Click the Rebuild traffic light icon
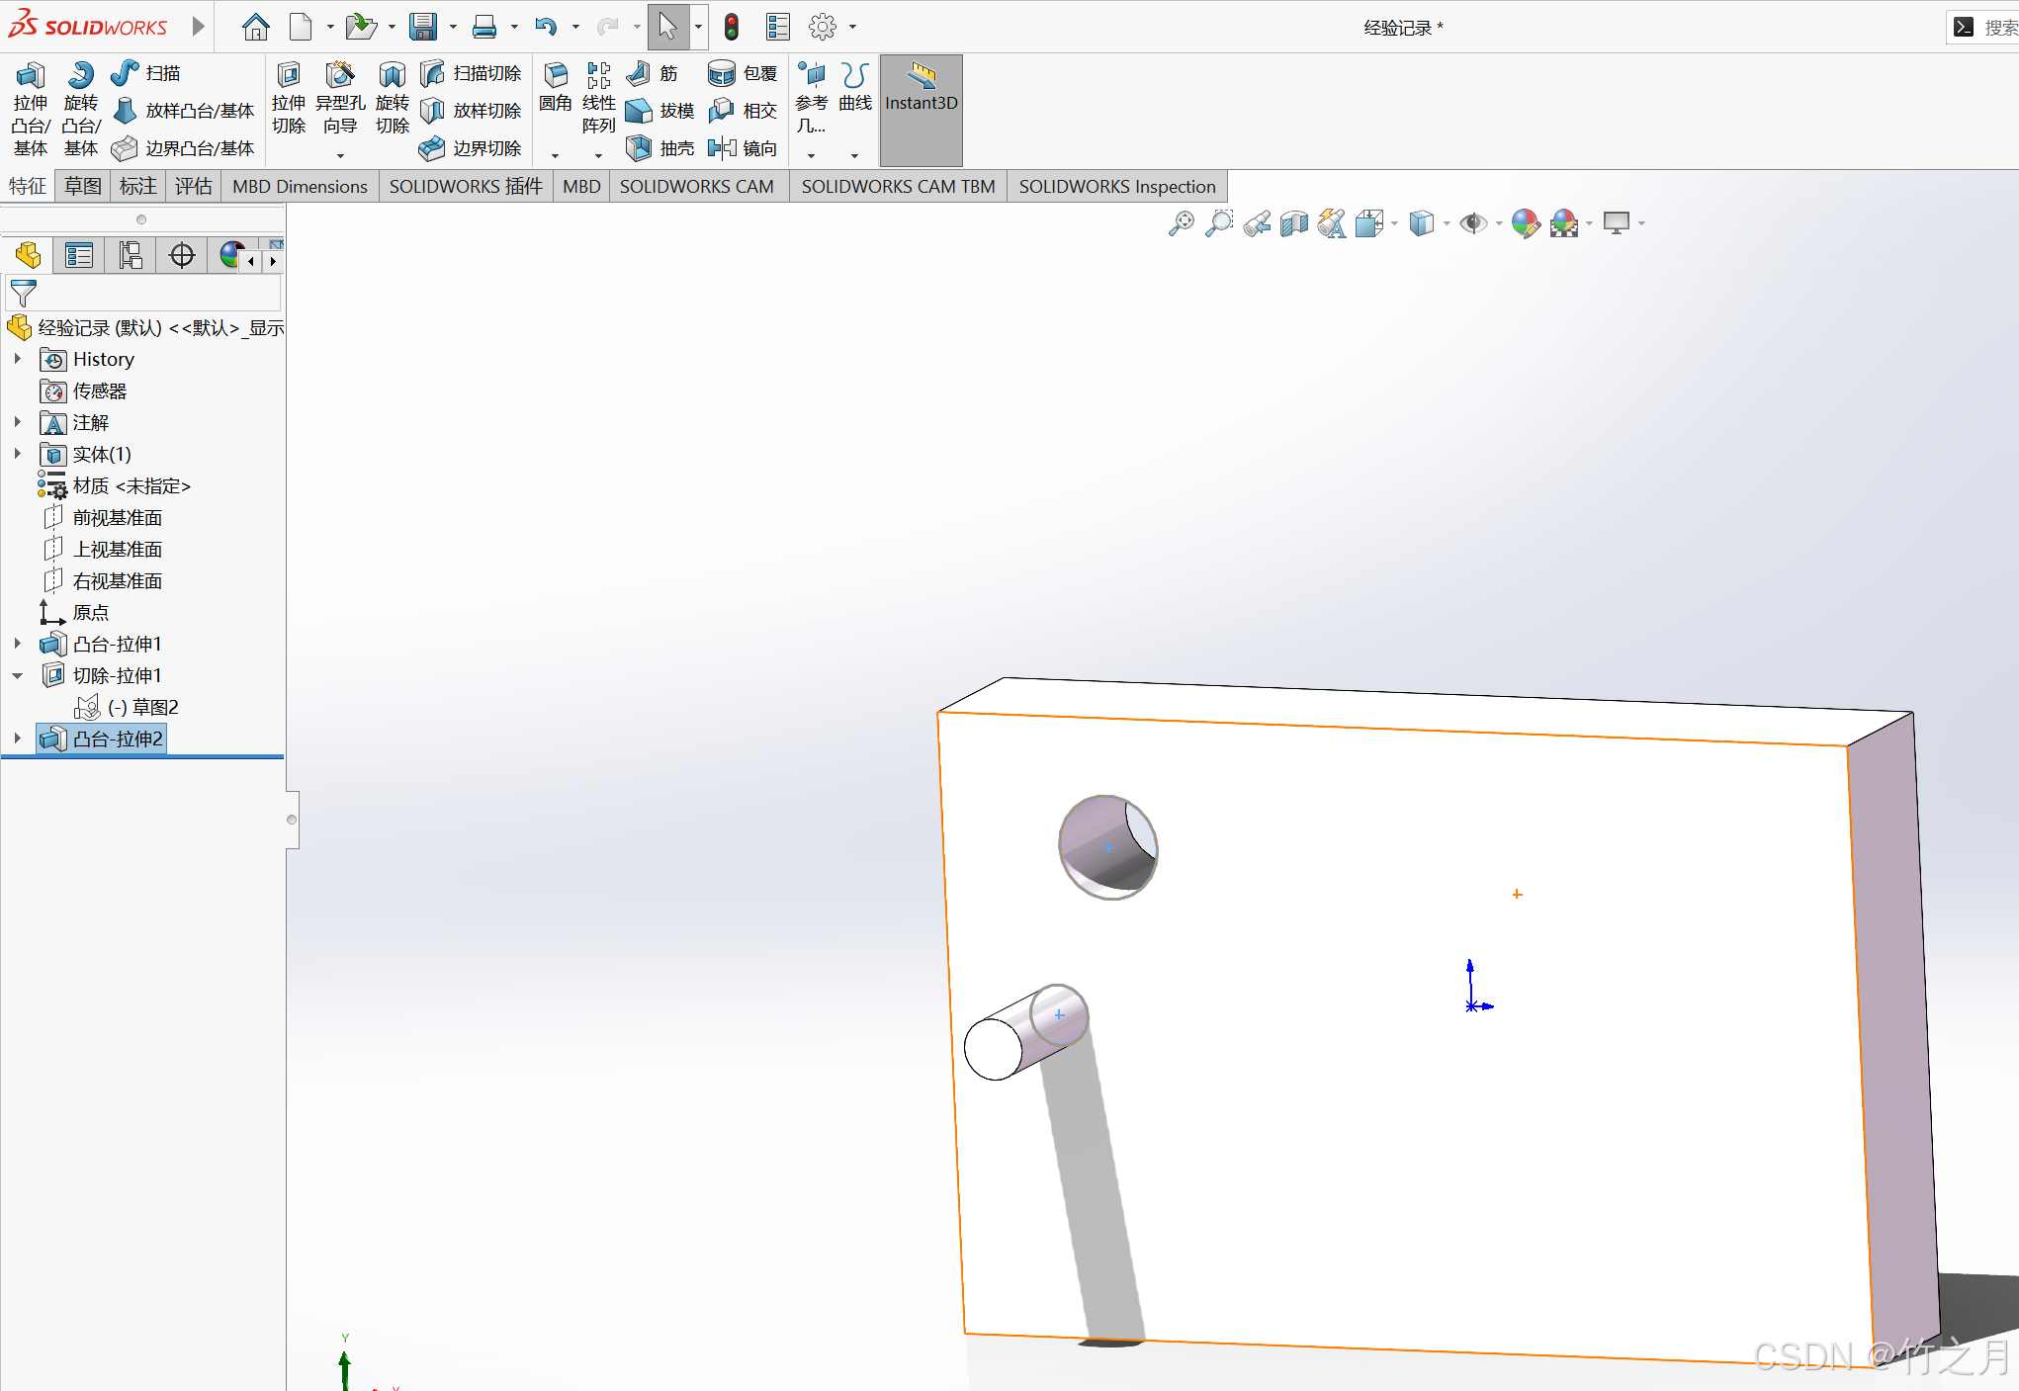The height and width of the screenshot is (1391, 2019). click(x=731, y=28)
